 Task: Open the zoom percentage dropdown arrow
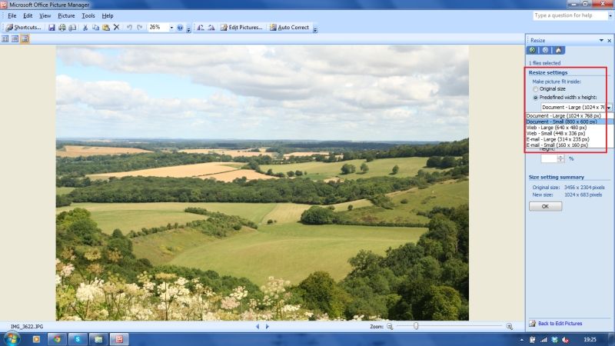coord(171,28)
